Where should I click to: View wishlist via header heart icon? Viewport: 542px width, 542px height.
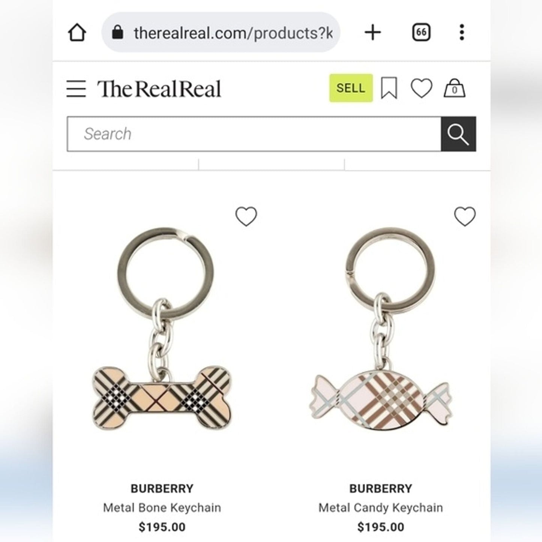(x=422, y=89)
